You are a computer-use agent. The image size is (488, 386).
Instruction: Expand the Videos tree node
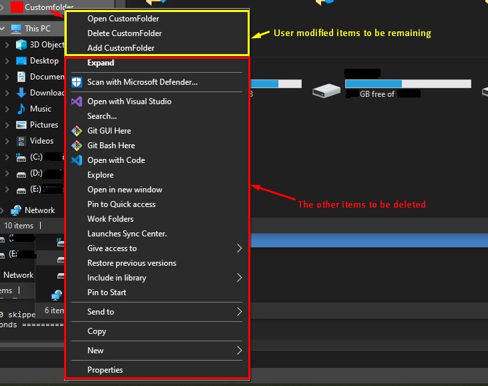(7, 141)
